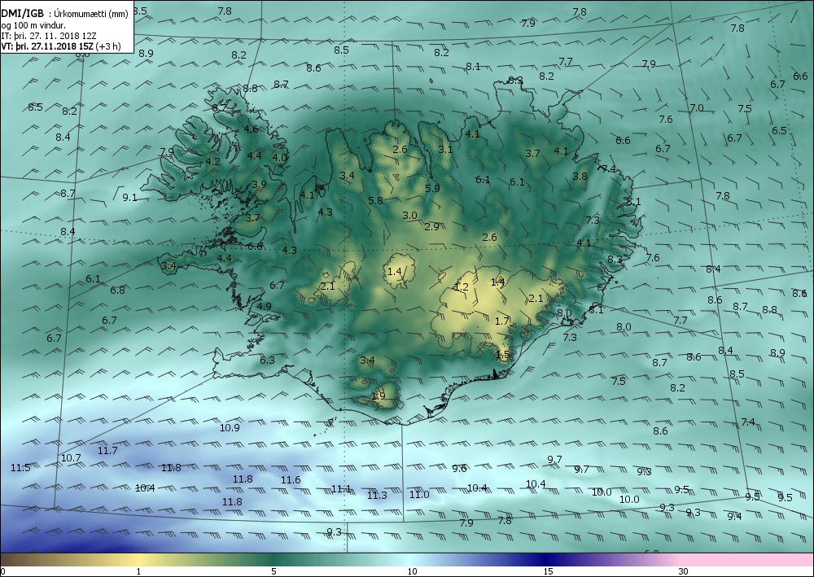814x577 pixels.
Task: Click the value "3.0" on the map
Action: point(409,216)
